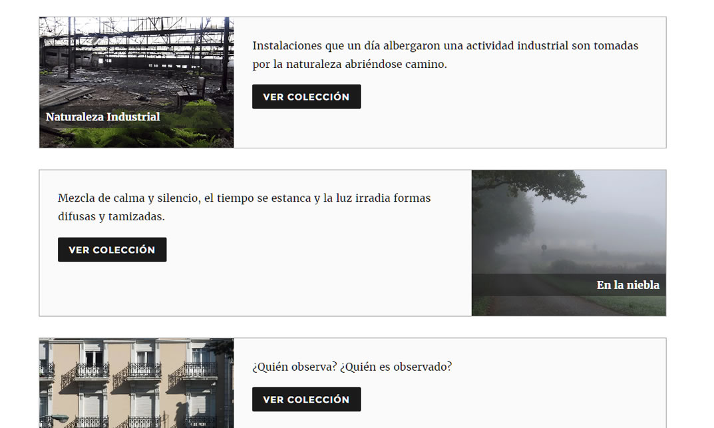Open the balcony building facade thumbnail
Image resolution: width=714 pixels, height=428 pixels.
pyautogui.click(x=136, y=383)
